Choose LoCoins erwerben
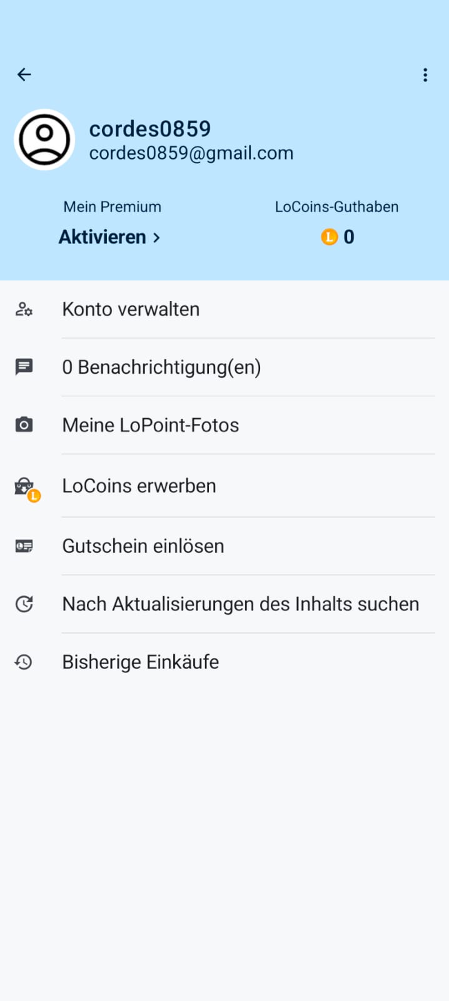 pyautogui.click(x=139, y=486)
